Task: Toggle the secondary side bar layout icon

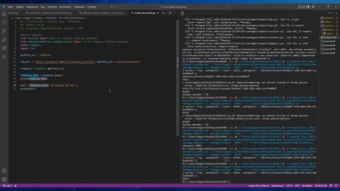Action: [308, 7]
